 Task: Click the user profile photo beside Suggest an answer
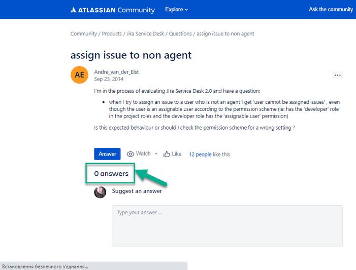100,192
